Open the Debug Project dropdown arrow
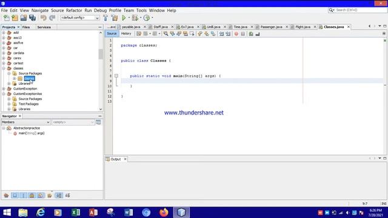This screenshot has width=388, height=218. coord(140,18)
